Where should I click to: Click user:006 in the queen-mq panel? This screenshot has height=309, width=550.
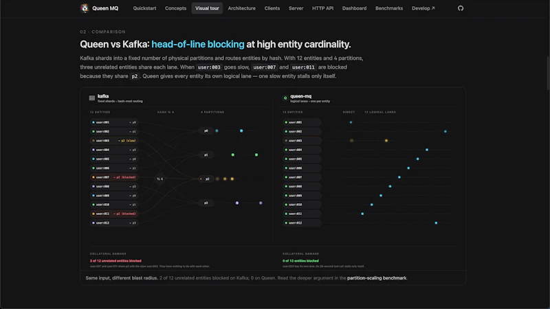point(302,168)
